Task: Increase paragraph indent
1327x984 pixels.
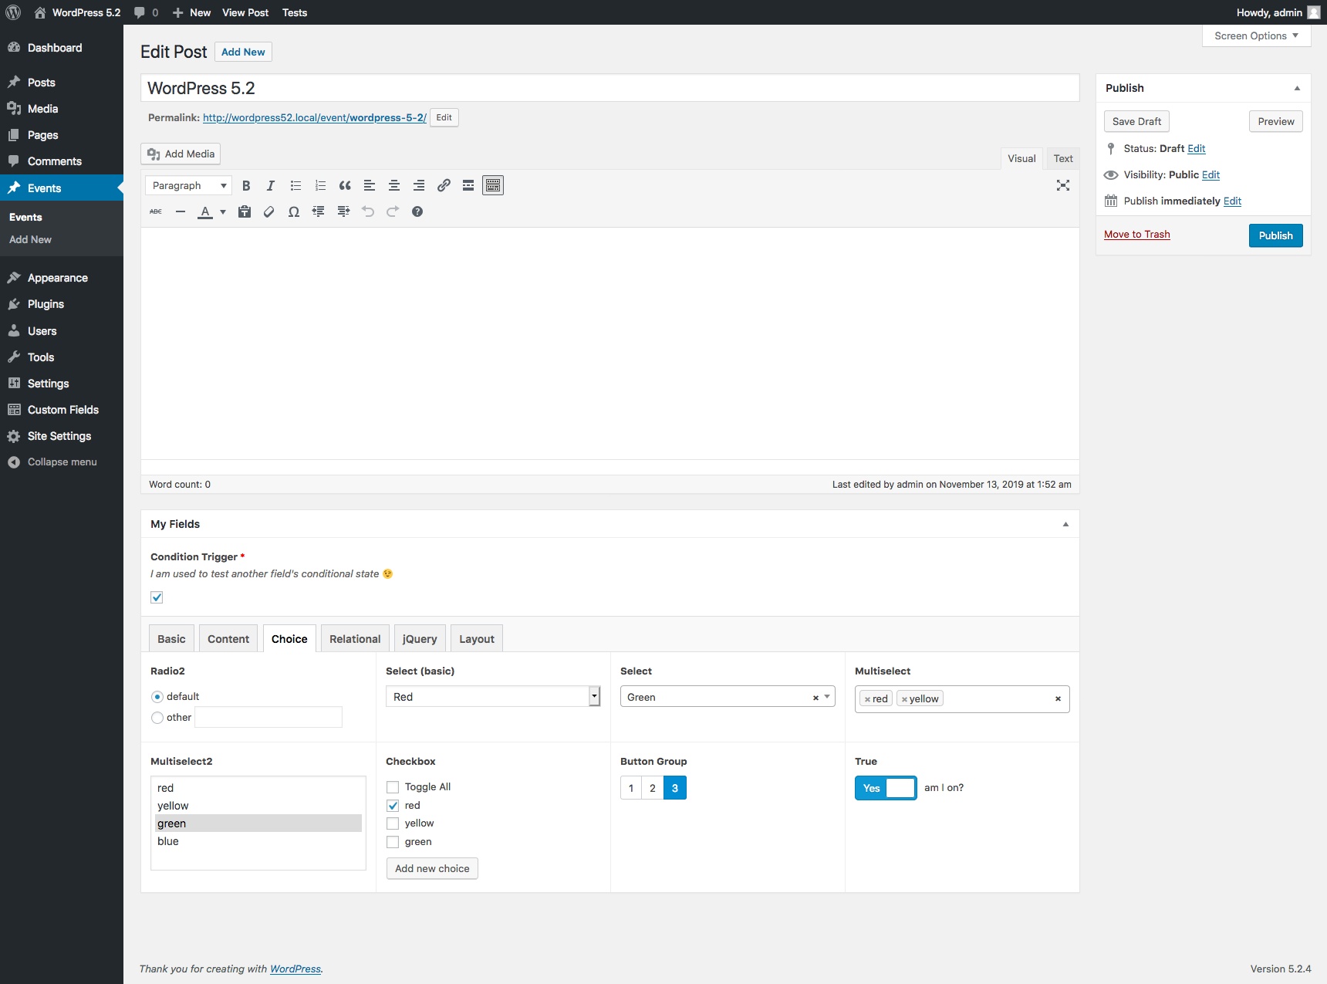Action: coord(343,211)
